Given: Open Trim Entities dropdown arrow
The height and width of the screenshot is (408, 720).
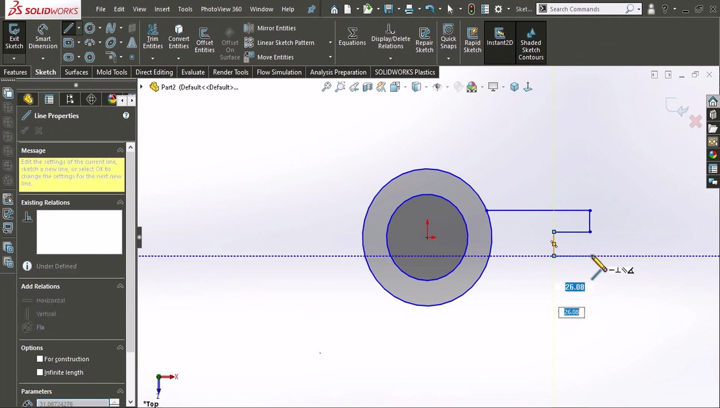Looking at the screenshot, I should pyautogui.click(x=152, y=58).
